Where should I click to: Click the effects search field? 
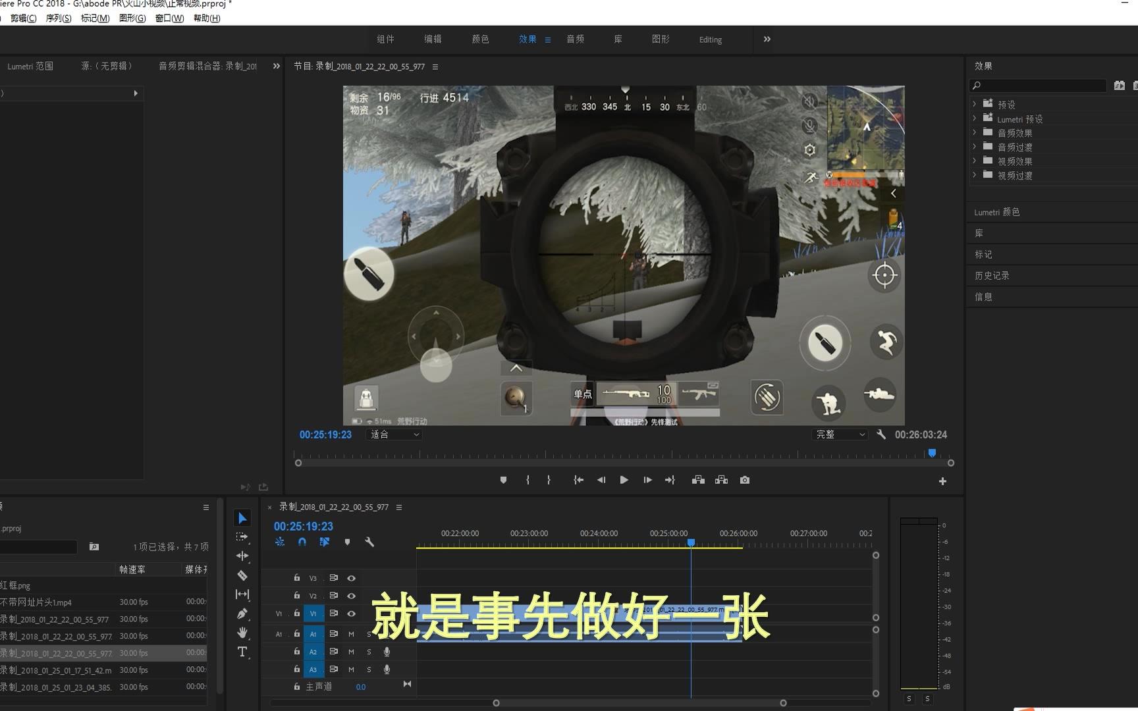pos(1039,86)
